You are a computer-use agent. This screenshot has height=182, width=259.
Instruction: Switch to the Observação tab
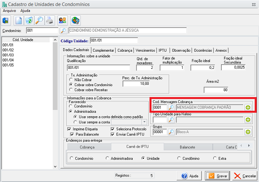click(x=181, y=50)
